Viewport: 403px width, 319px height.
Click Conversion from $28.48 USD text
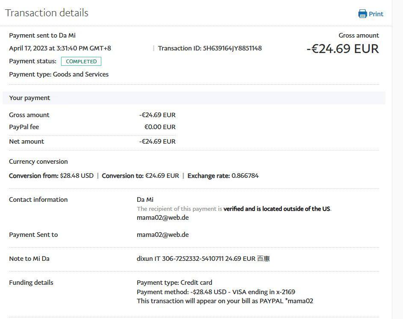coord(51,175)
